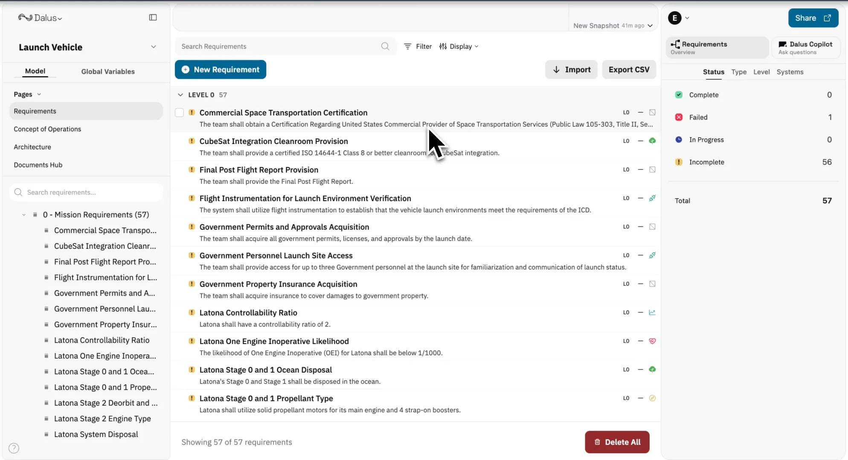Select Latona System Disposal in tree
The width and height of the screenshot is (848, 460).
coord(96,434)
